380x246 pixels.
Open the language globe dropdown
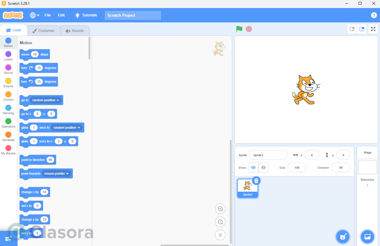coord(35,15)
